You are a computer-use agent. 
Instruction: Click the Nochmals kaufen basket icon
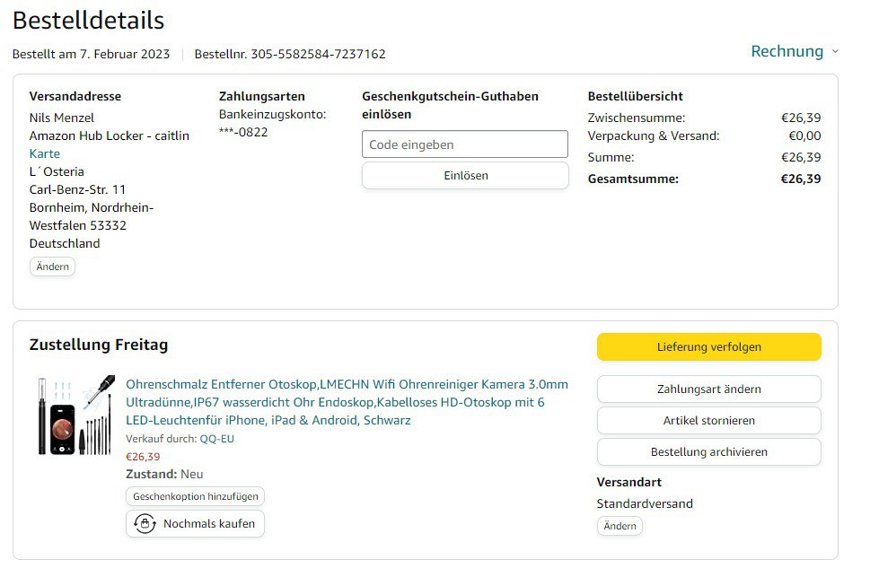pos(145,524)
